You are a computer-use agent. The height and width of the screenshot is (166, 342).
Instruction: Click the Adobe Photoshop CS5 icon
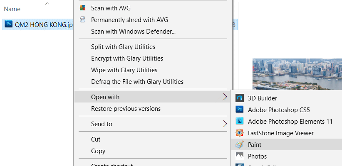[239, 110]
